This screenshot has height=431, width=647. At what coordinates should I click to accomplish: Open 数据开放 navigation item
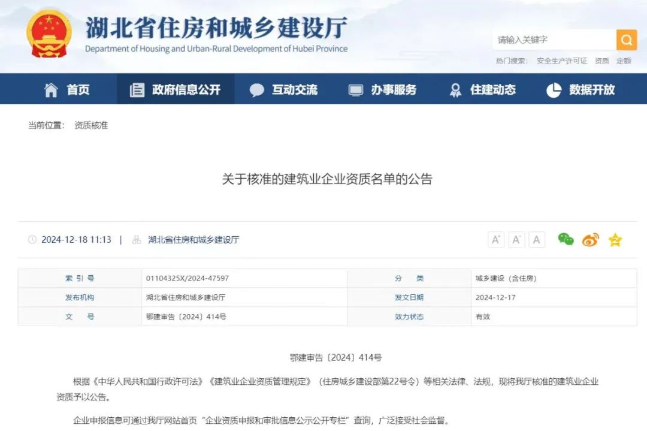pyautogui.click(x=581, y=90)
